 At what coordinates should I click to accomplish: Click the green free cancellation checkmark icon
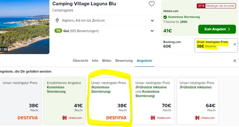point(165,17)
